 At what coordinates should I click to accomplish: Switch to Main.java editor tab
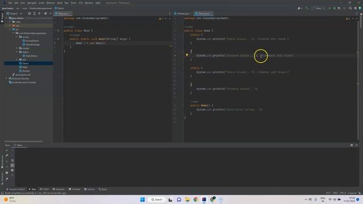(63, 14)
